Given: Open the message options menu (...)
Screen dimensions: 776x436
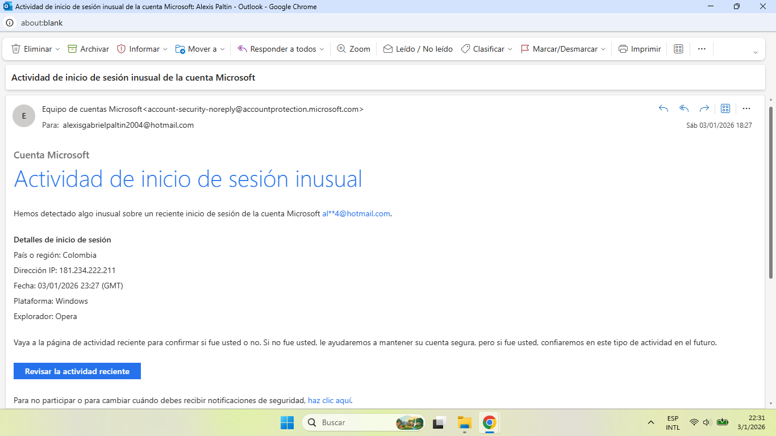Looking at the screenshot, I should point(746,108).
